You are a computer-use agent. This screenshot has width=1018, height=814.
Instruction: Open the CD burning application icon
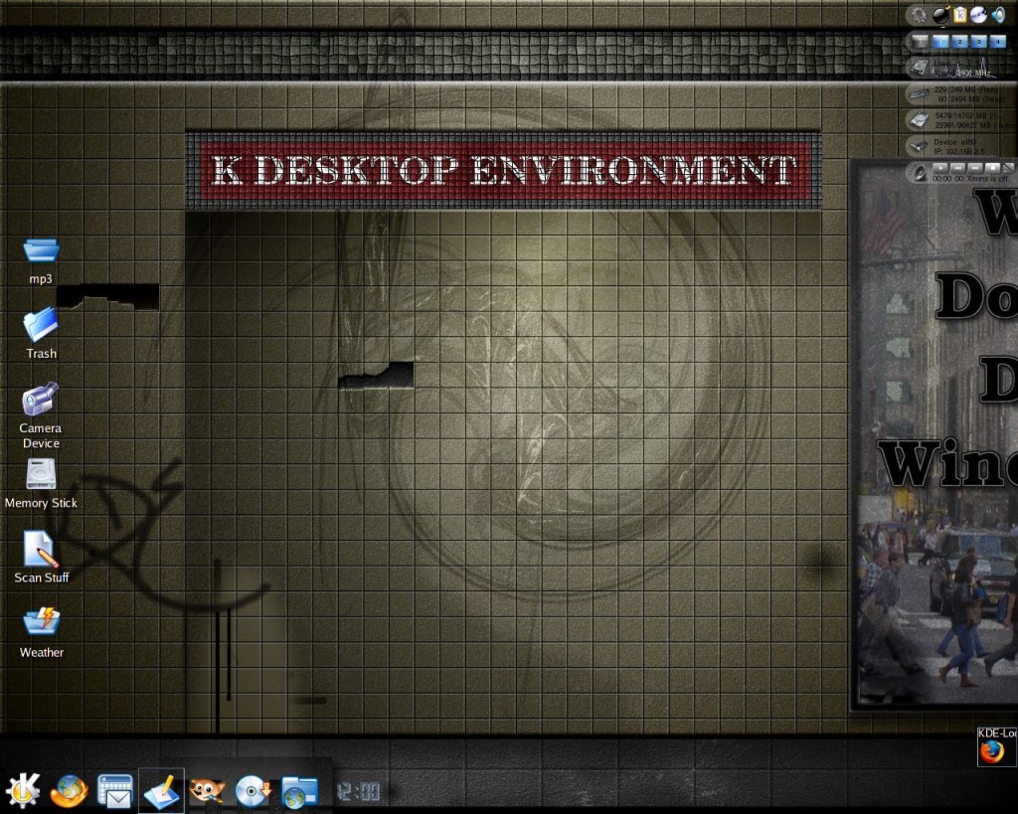pyautogui.click(x=253, y=791)
